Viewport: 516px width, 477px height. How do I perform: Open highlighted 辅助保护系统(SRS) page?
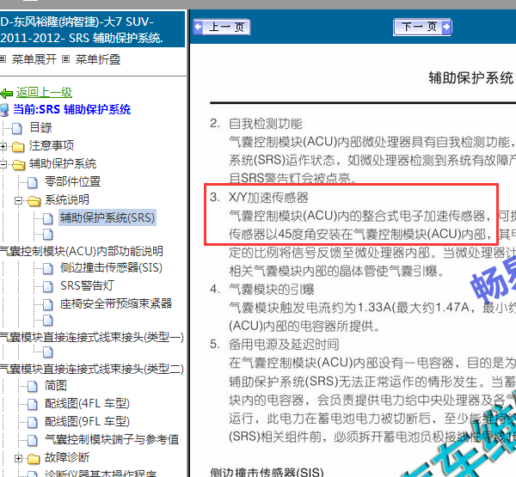pos(107,217)
